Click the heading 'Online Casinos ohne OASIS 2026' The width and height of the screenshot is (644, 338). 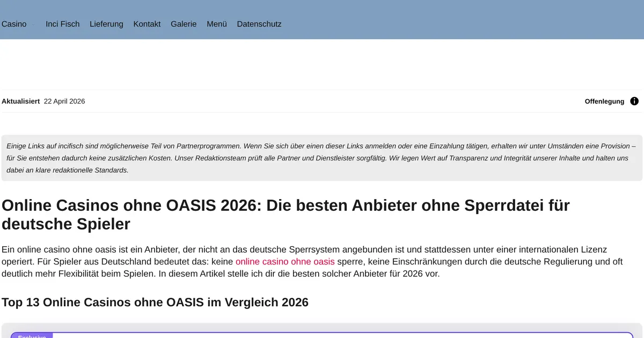click(x=286, y=214)
